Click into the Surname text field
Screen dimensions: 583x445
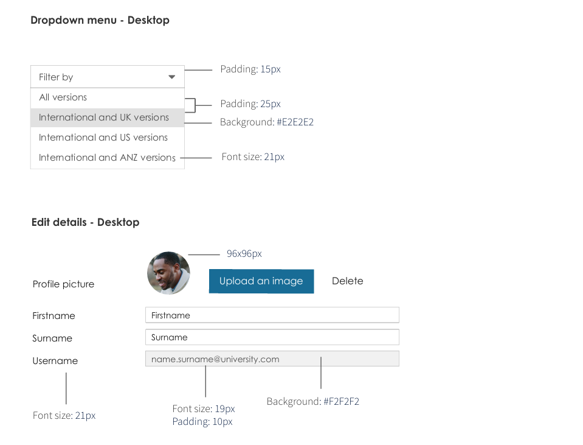point(272,337)
